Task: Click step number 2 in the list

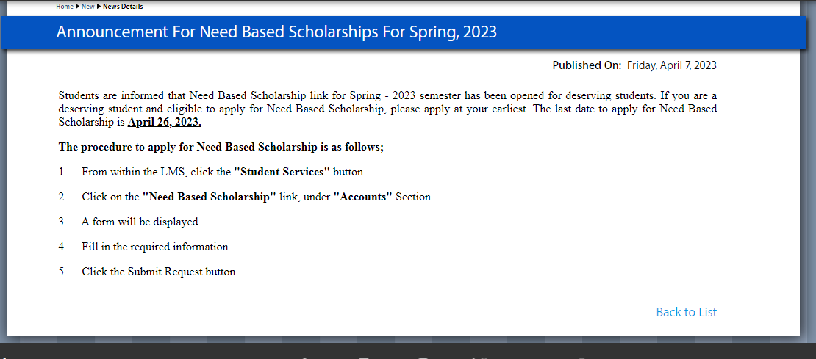Action: (63, 197)
